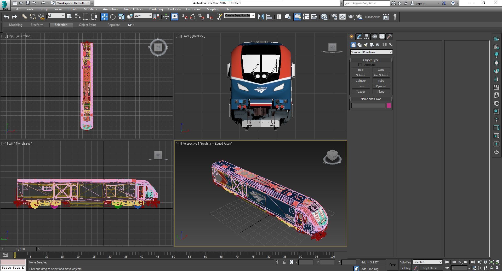Click the time slider showing 0 / 100

pos(20,249)
